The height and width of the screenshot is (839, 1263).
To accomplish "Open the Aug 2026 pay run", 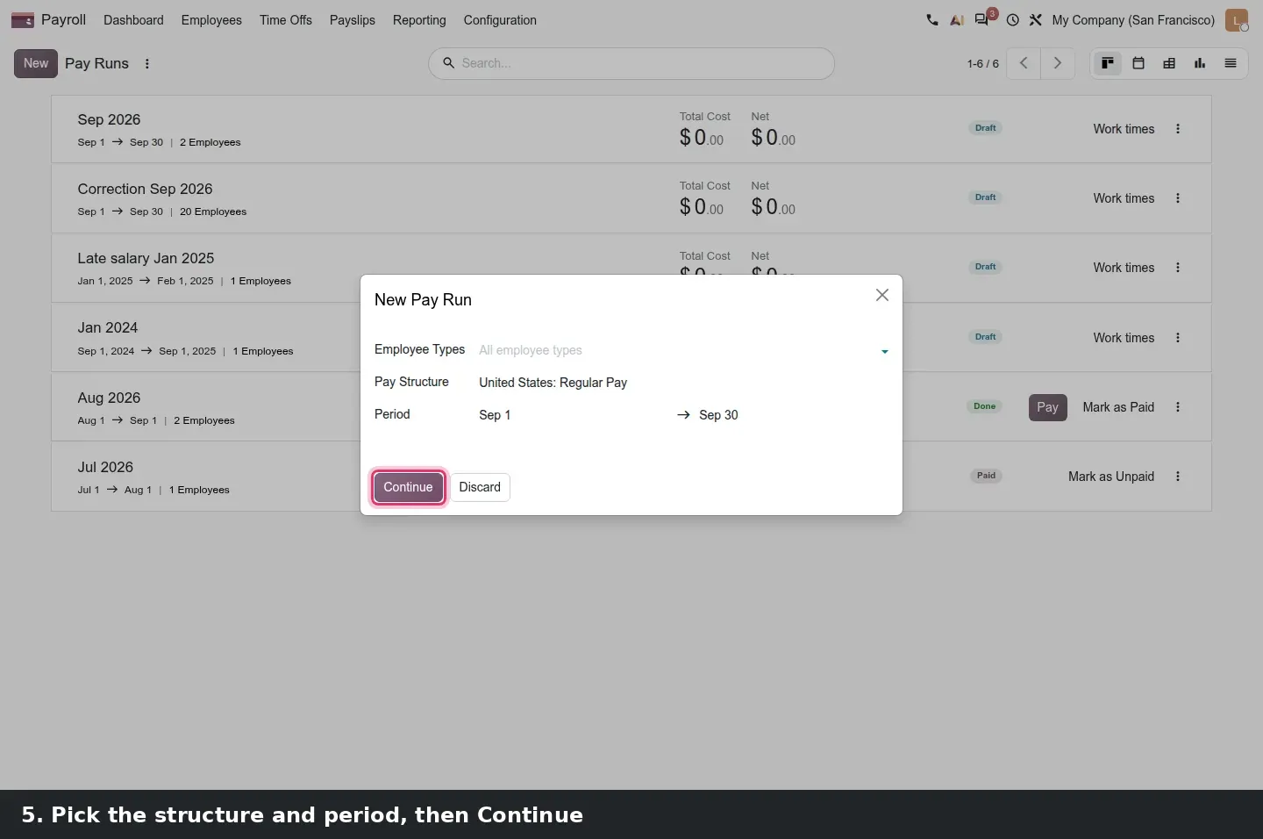I will (109, 398).
